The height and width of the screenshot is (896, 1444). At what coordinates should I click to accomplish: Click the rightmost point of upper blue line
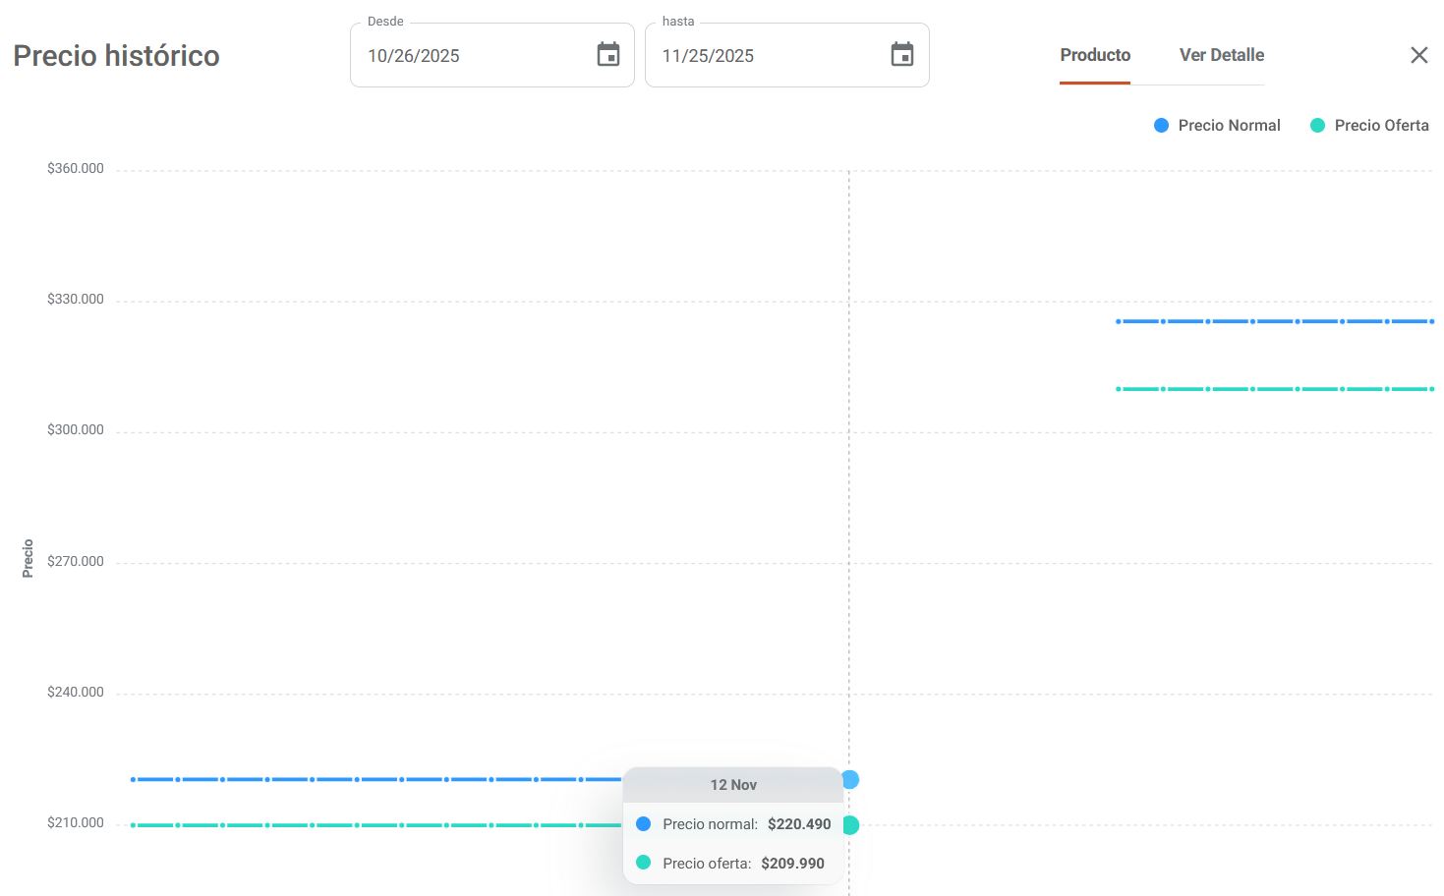point(1431,321)
